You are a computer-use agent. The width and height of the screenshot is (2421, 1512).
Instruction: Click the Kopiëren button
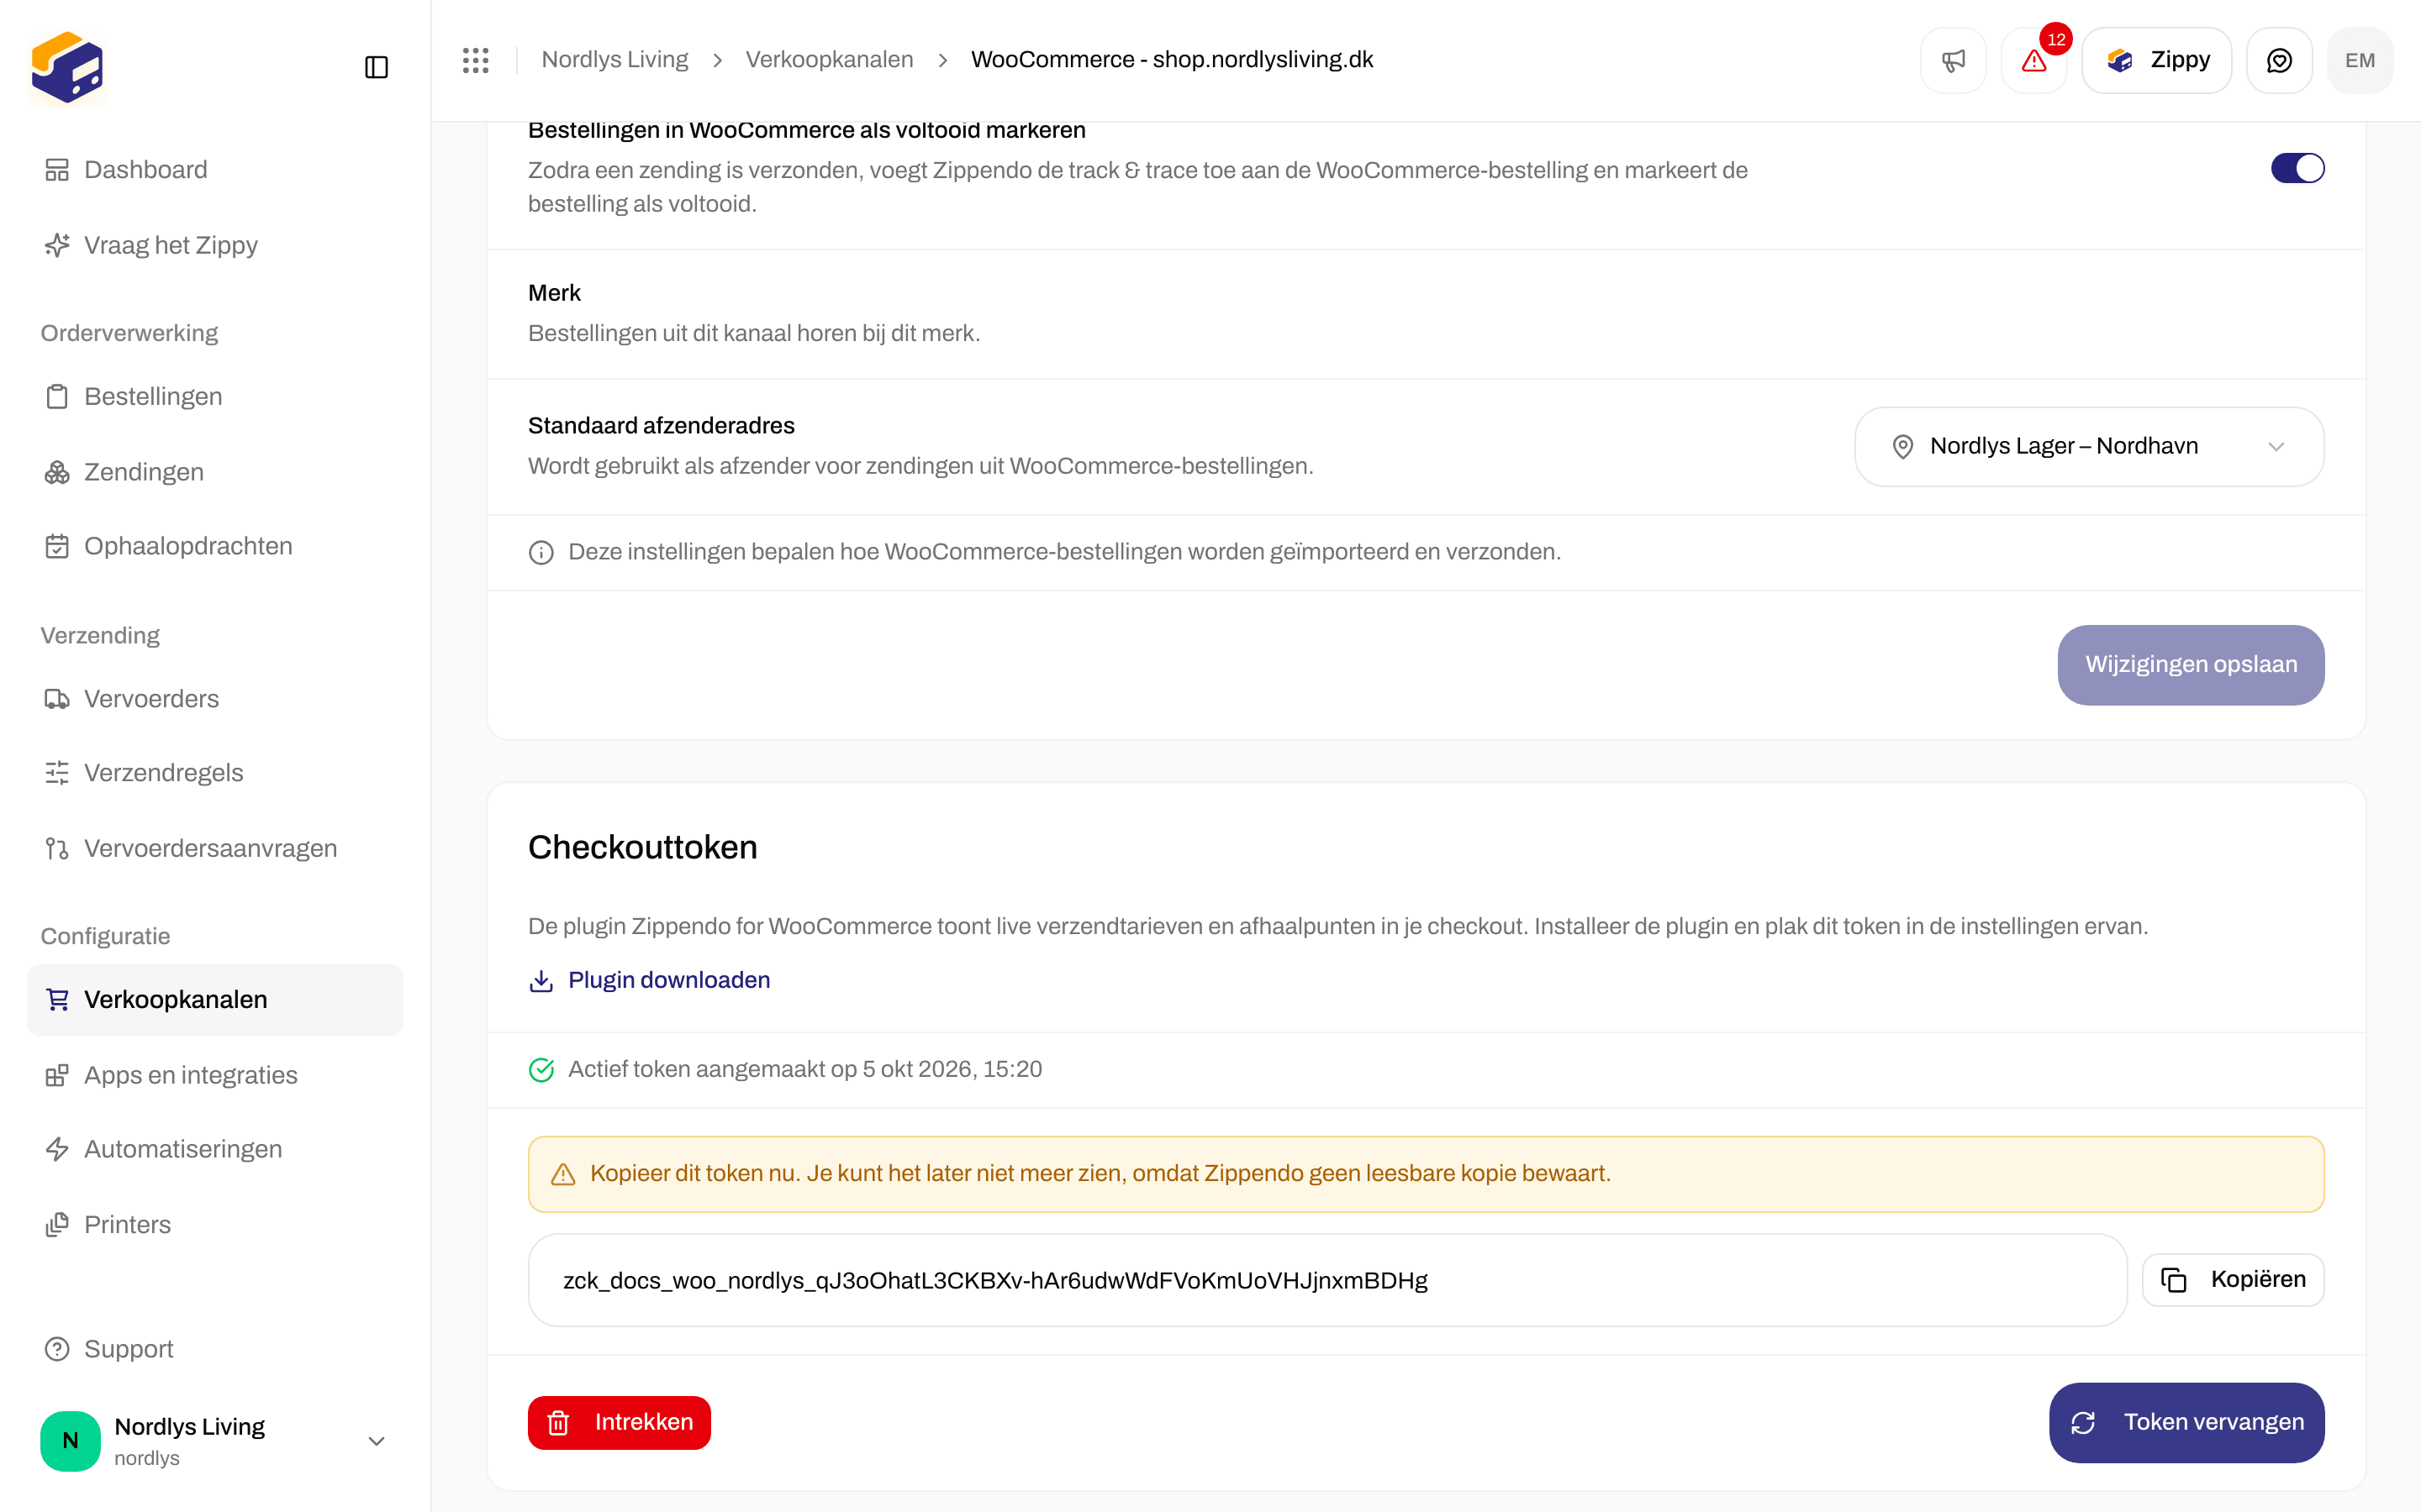[2233, 1280]
